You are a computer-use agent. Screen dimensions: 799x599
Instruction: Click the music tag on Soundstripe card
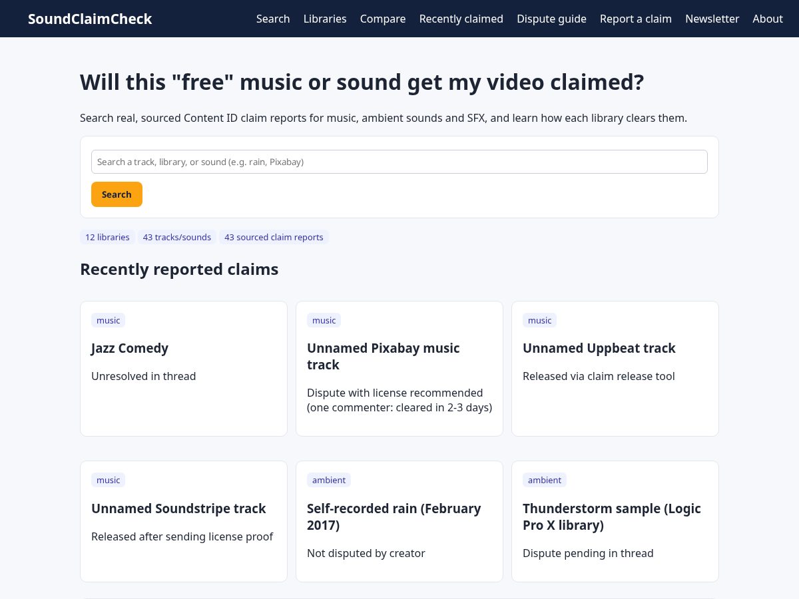click(x=108, y=480)
